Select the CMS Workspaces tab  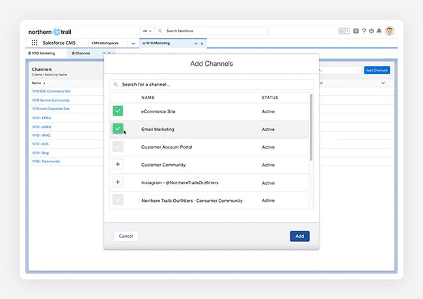click(105, 43)
